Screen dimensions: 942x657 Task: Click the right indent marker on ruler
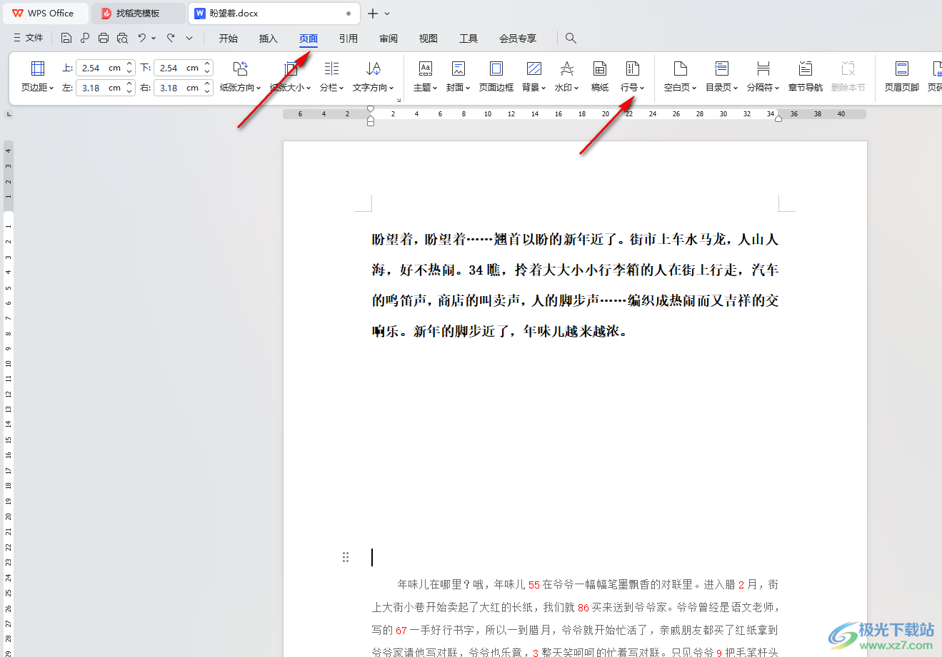coord(778,118)
